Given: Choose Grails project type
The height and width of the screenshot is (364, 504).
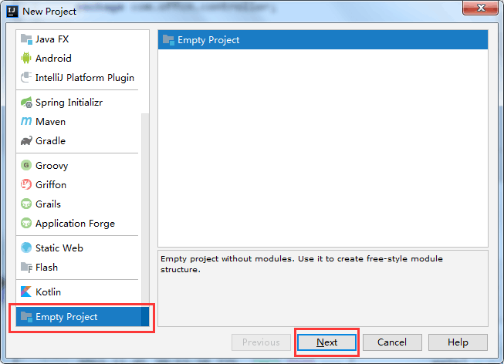Looking at the screenshot, I should tap(79, 204).
